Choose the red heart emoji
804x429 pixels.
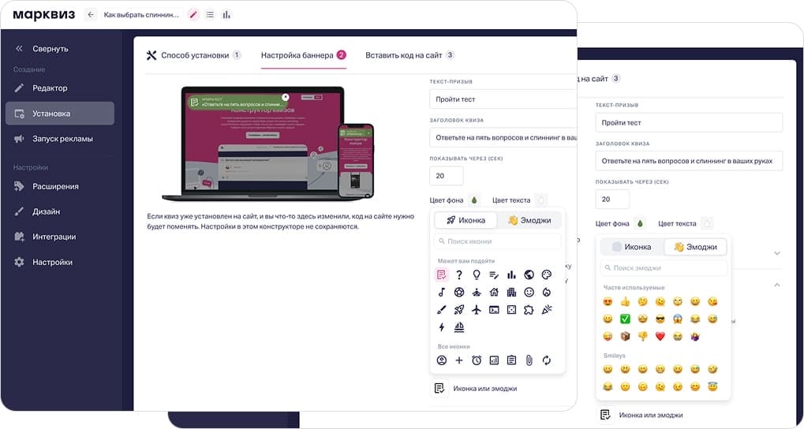(660, 336)
